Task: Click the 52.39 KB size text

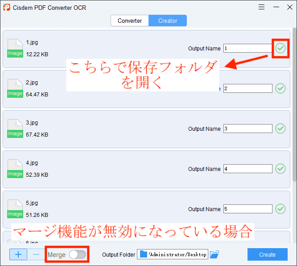Action: pos(37,175)
